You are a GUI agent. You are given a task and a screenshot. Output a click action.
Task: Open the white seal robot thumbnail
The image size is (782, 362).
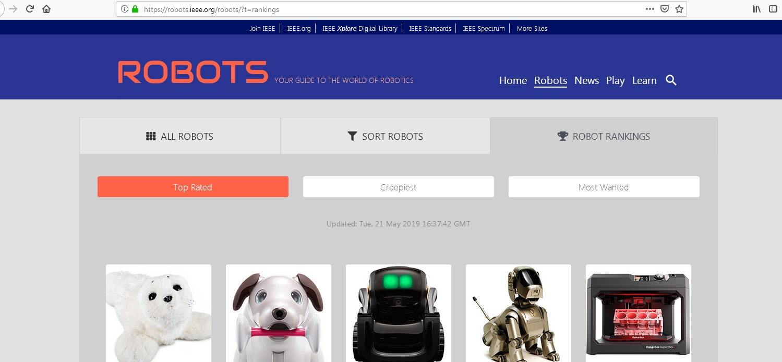coord(159,313)
